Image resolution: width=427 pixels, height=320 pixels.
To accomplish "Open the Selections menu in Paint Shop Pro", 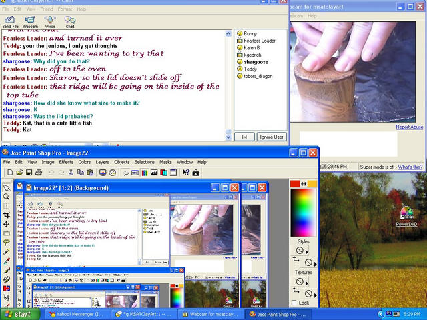I will coord(145,162).
